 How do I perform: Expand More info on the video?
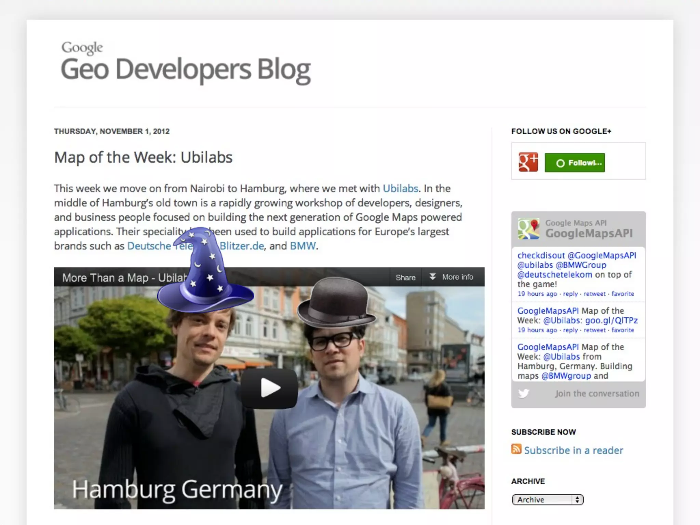coord(457,277)
